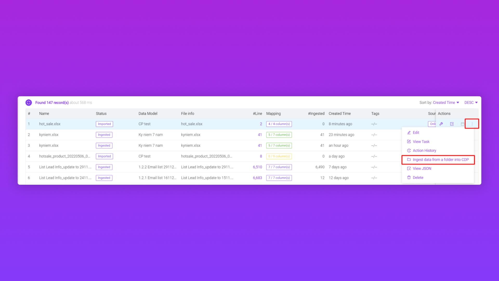Open the DESC sort order dropdown
The width and height of the screenshot is (499, 281).
(471, 103)
